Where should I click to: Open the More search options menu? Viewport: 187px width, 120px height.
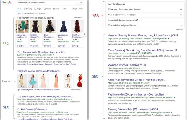point(63,9)
